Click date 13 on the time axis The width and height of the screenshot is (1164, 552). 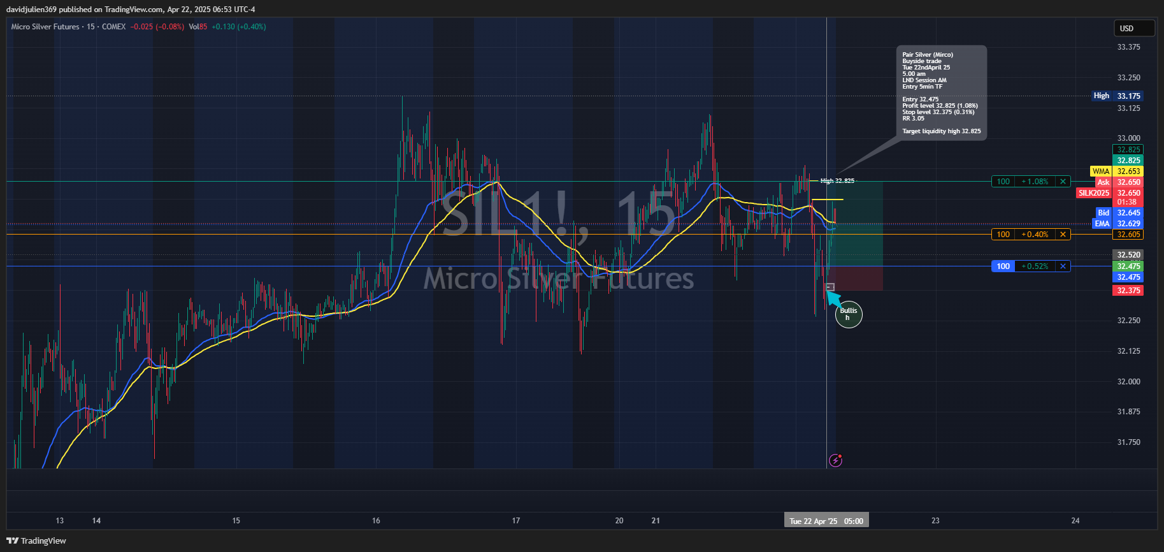(x=60, y=521)
